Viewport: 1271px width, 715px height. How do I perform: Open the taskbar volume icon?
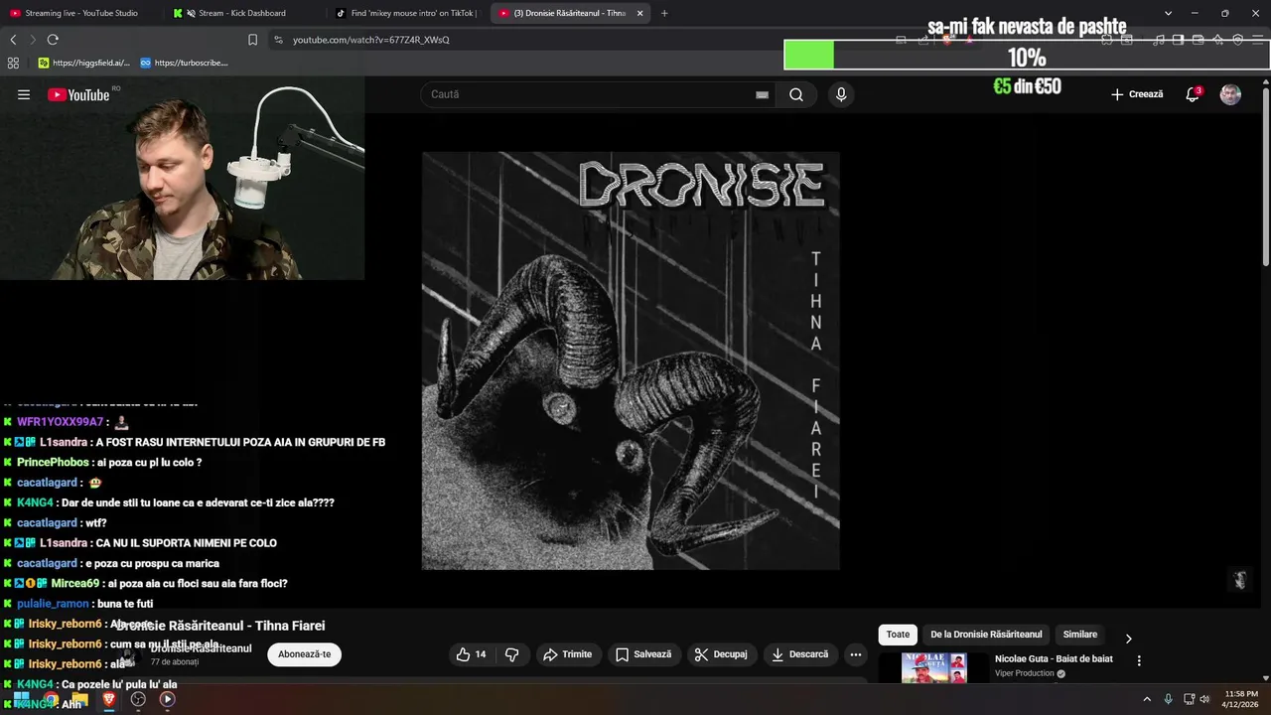1204,699
